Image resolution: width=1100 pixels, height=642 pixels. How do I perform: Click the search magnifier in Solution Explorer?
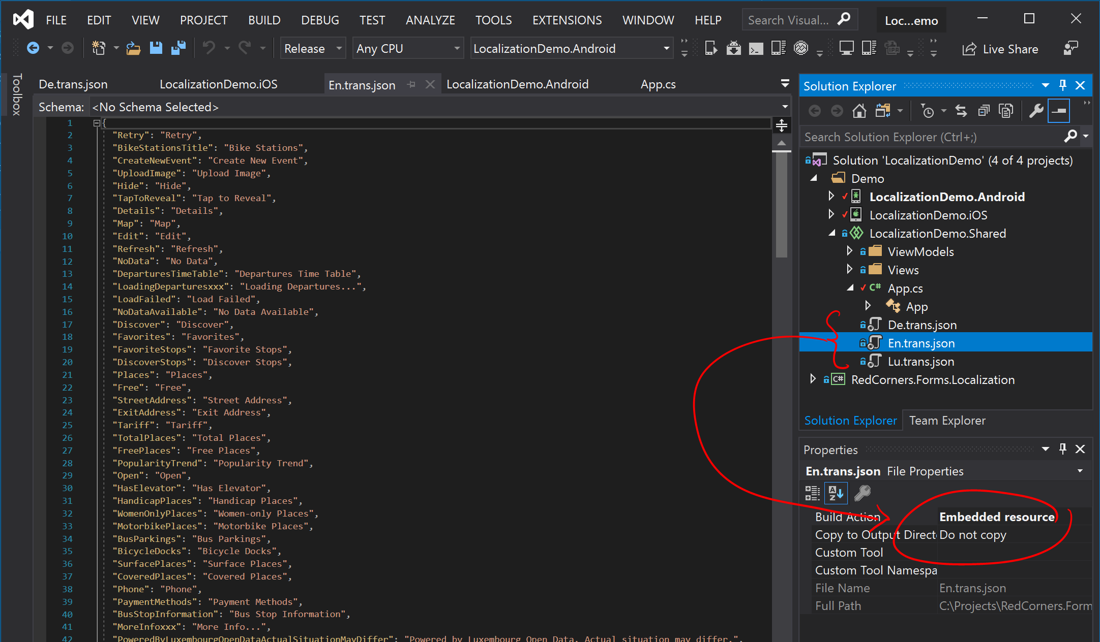[1071, 136]
